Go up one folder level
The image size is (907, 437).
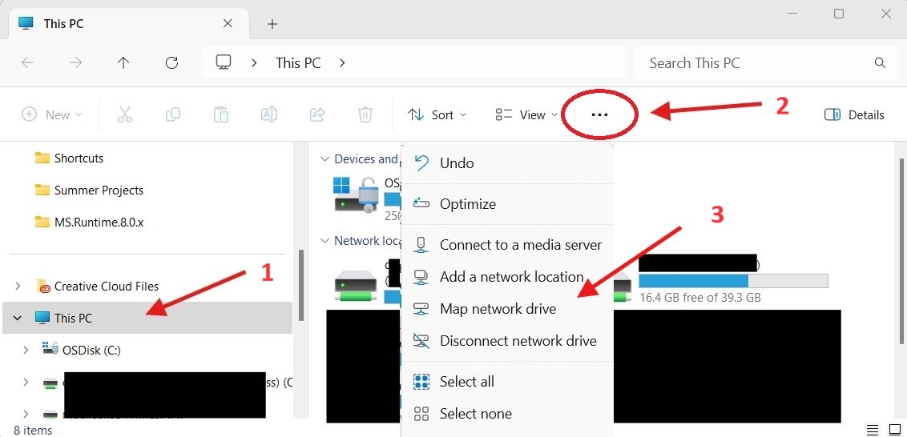pos(123,62)
